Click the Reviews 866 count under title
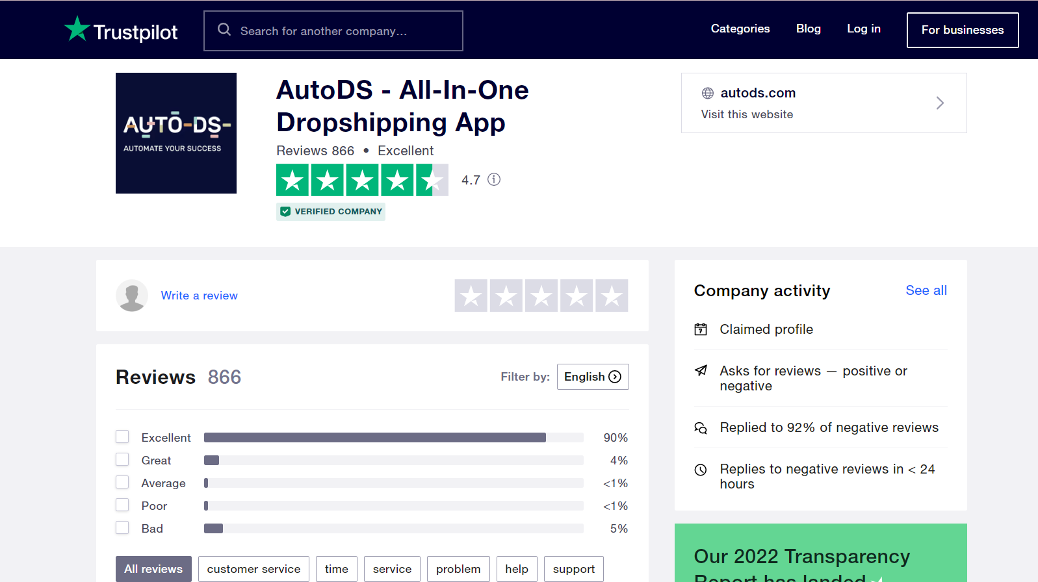1038x582 pixels. [x=315, y=151]
